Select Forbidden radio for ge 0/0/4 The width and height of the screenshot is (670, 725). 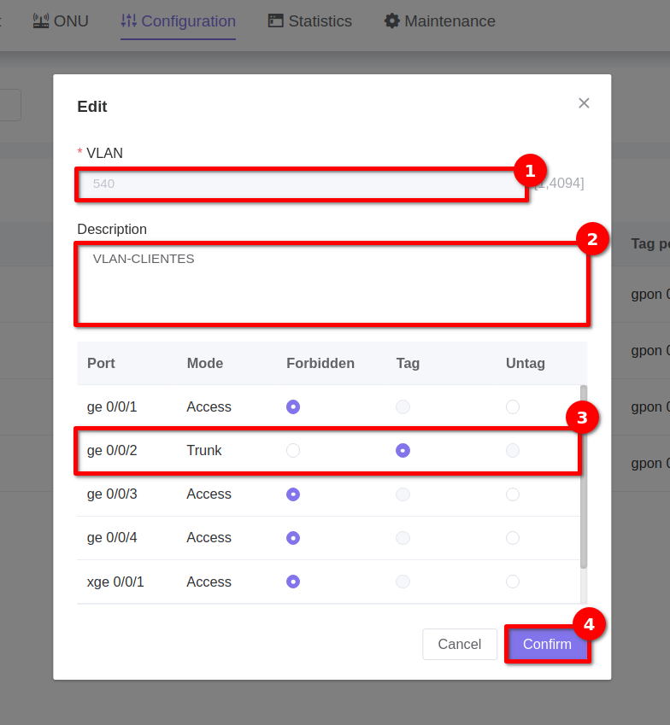(x=293, y=538)
